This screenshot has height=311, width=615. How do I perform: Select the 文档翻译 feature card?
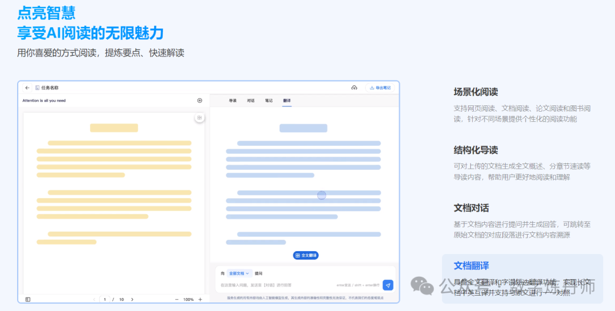522,278
